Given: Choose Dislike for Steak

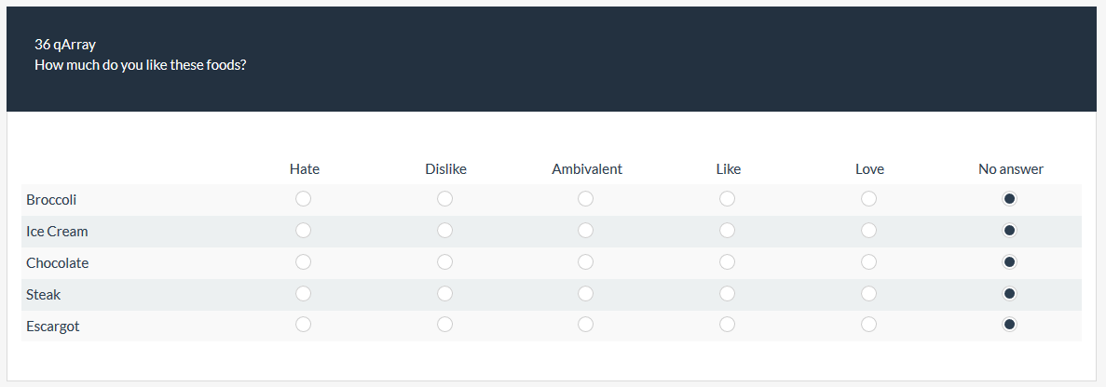Looking at the screenshot, I should [444, 294].
